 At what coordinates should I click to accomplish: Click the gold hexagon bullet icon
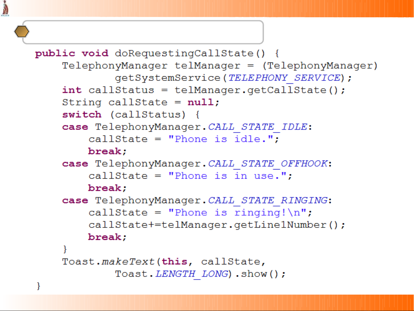pos(22,32)
